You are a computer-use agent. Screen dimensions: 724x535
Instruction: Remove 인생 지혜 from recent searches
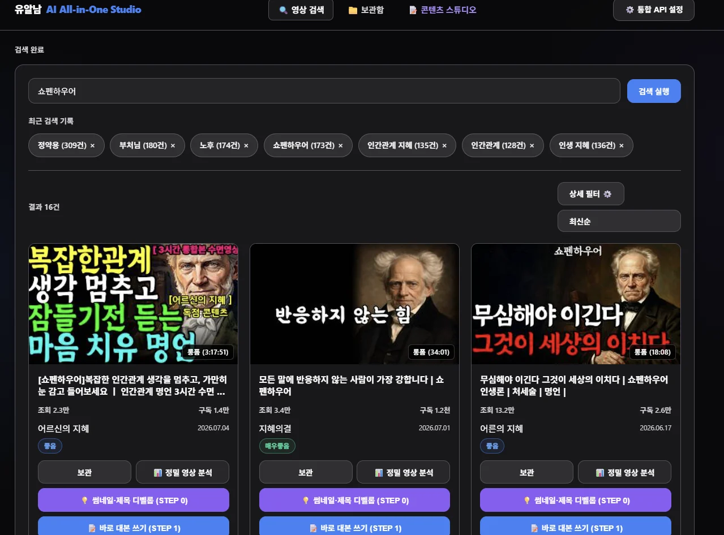622,145
